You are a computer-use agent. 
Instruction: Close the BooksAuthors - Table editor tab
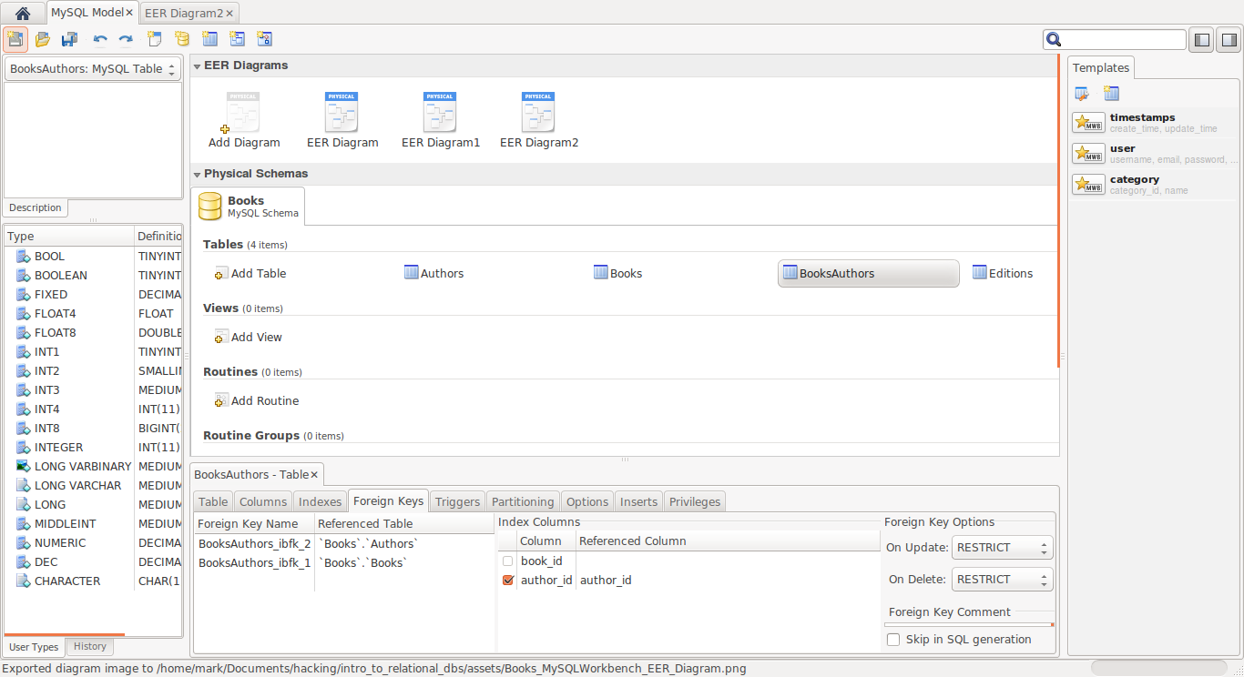(314, 474)
